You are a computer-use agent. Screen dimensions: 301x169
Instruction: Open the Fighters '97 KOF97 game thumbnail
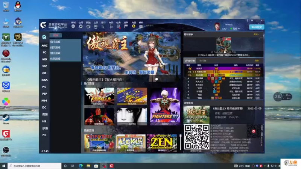pos(165,107)
